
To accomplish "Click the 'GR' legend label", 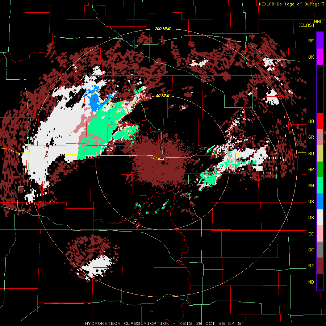I will 311,137.
